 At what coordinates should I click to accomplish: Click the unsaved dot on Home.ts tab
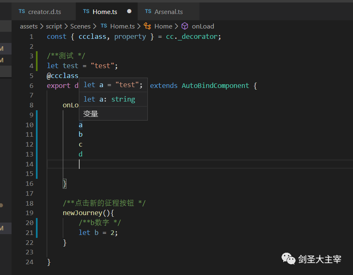pos(129,11)
